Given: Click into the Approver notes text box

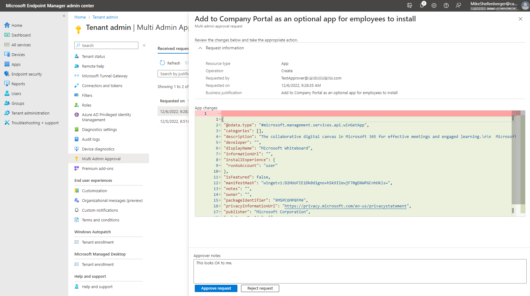Looking at the screenshot, I should click(360, 271).
